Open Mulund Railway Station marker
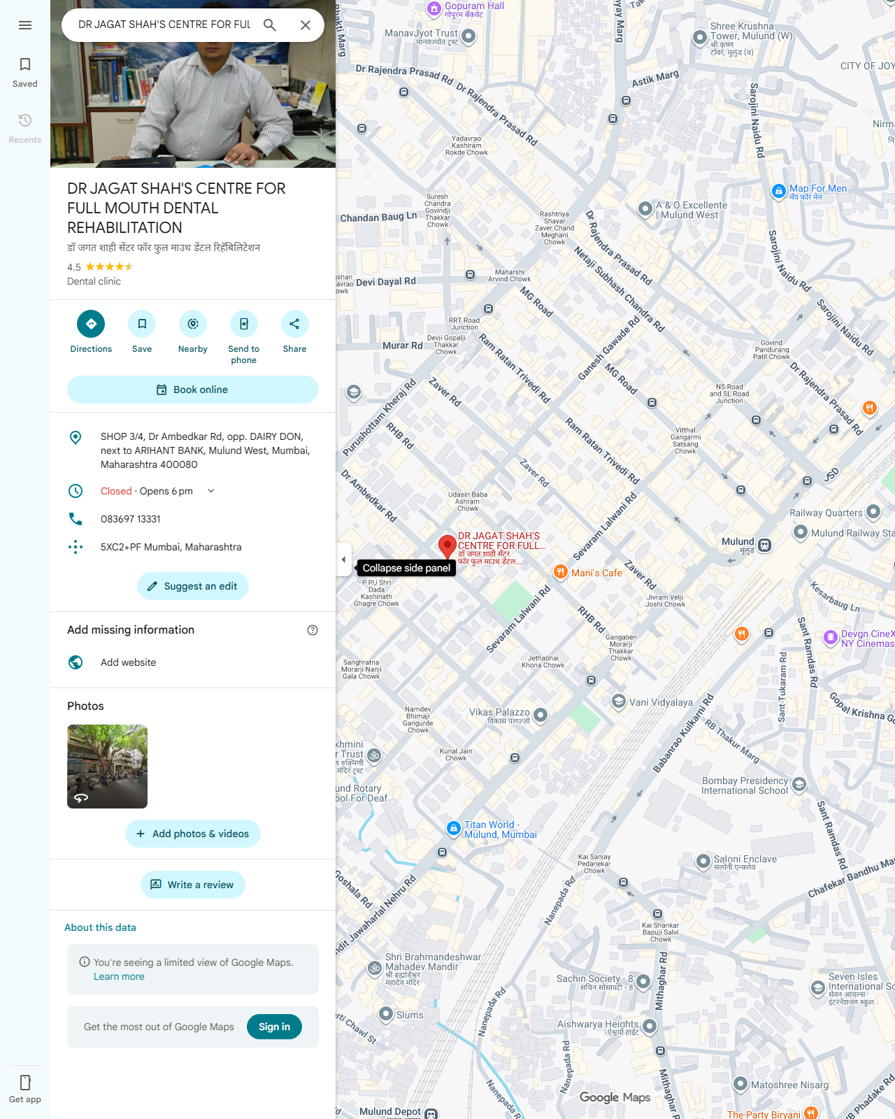Viewport: 895px width, 1119px height. pos(801,532)
